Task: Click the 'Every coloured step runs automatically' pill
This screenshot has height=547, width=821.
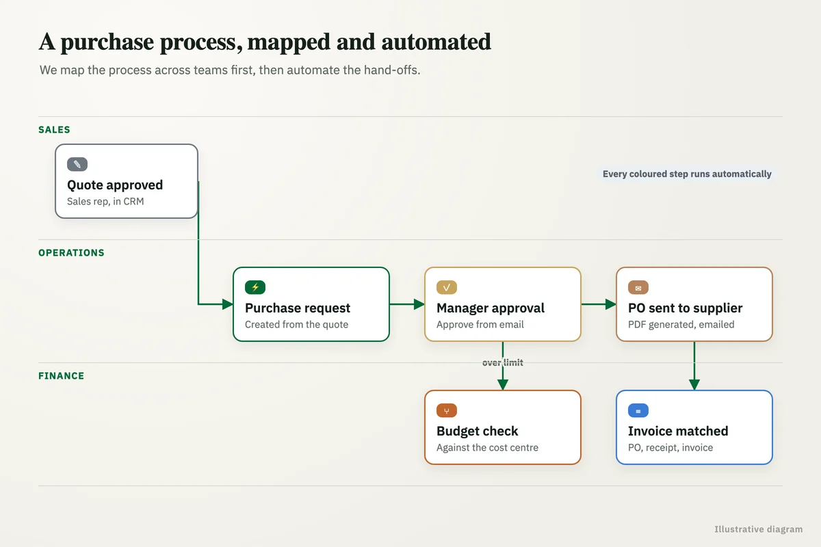Action: 687,174
